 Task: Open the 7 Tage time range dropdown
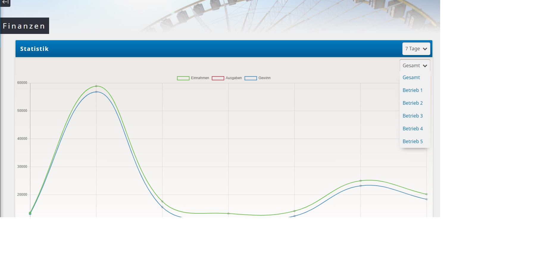pyautogui.click(x=416, y=49)
